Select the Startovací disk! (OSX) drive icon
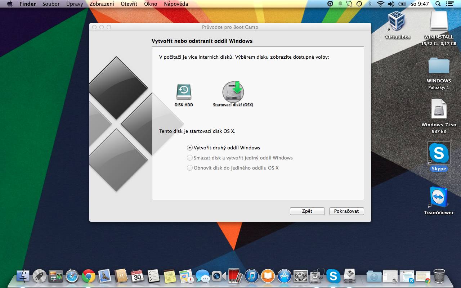The height and width of the screenshot is (288, 461). 233,92
